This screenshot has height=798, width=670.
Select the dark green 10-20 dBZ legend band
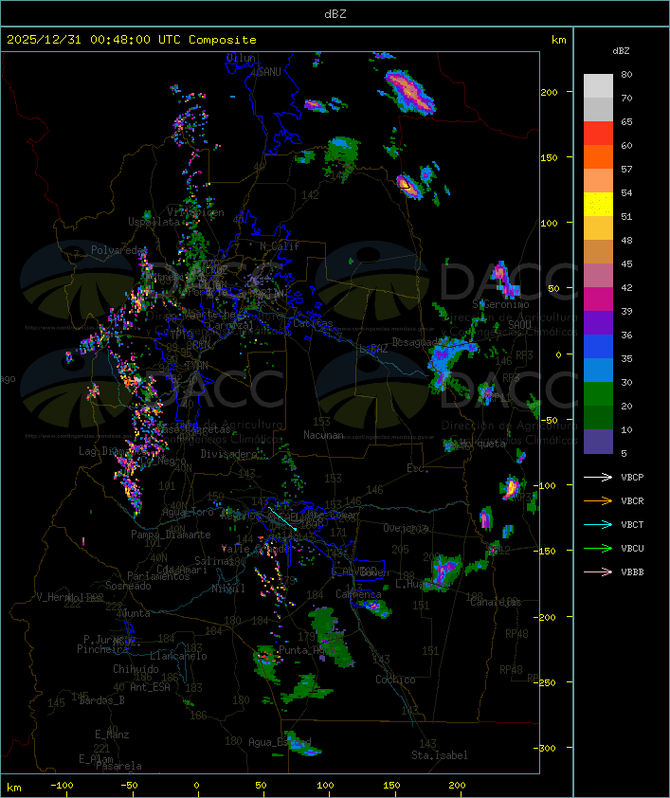[598, 417]
